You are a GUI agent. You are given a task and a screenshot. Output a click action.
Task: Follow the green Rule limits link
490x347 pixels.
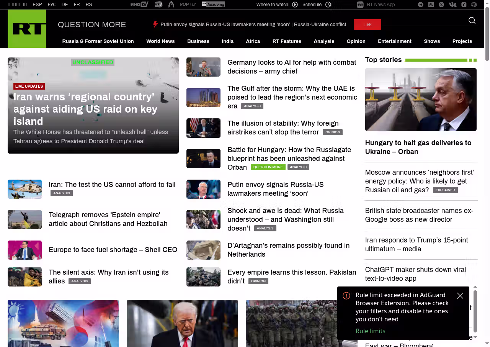[x=370, y=331]
